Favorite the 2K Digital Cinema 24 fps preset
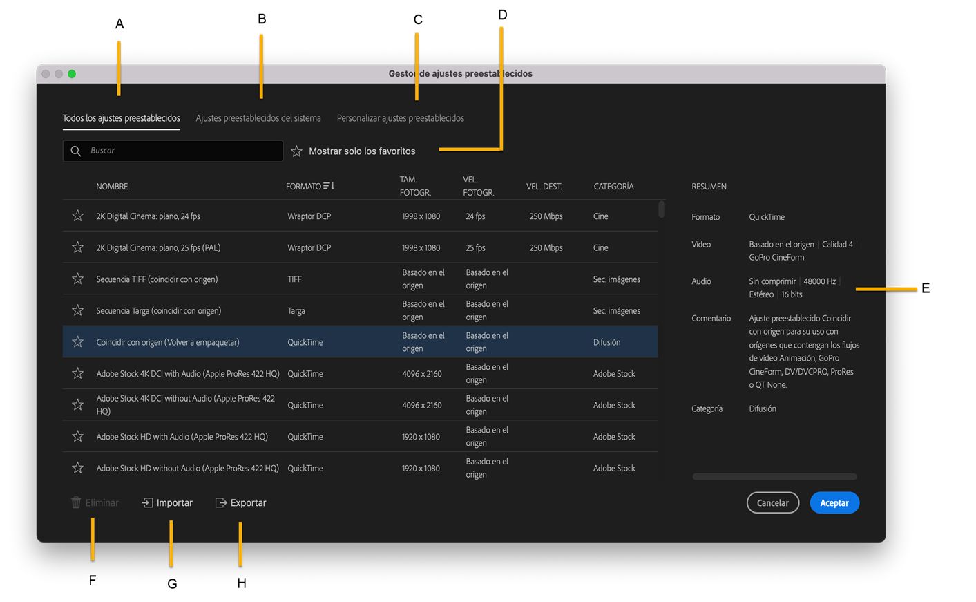This screenshot has width=976, height=602. [x=77, y=216]
